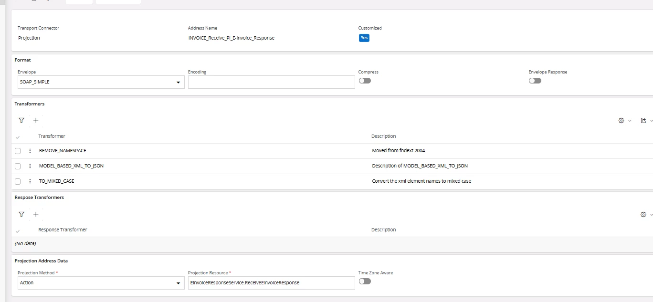Toggle Time Zone Aware switch
Screen dimensions: 653x302
365,281
